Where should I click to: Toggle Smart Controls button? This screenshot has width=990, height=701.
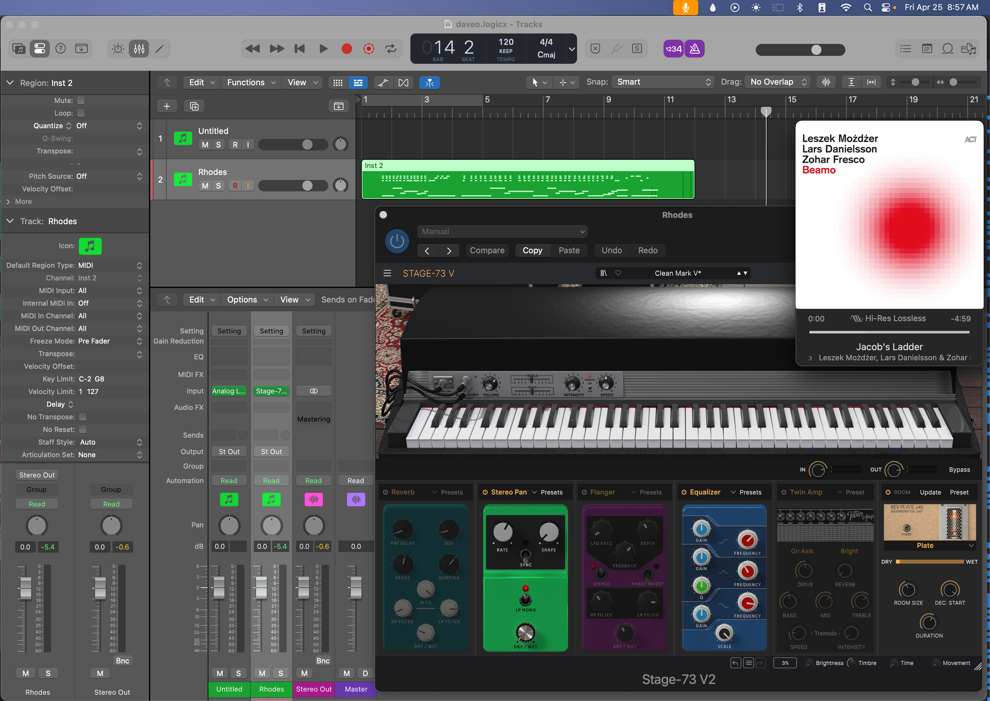[x=118, y=48]
